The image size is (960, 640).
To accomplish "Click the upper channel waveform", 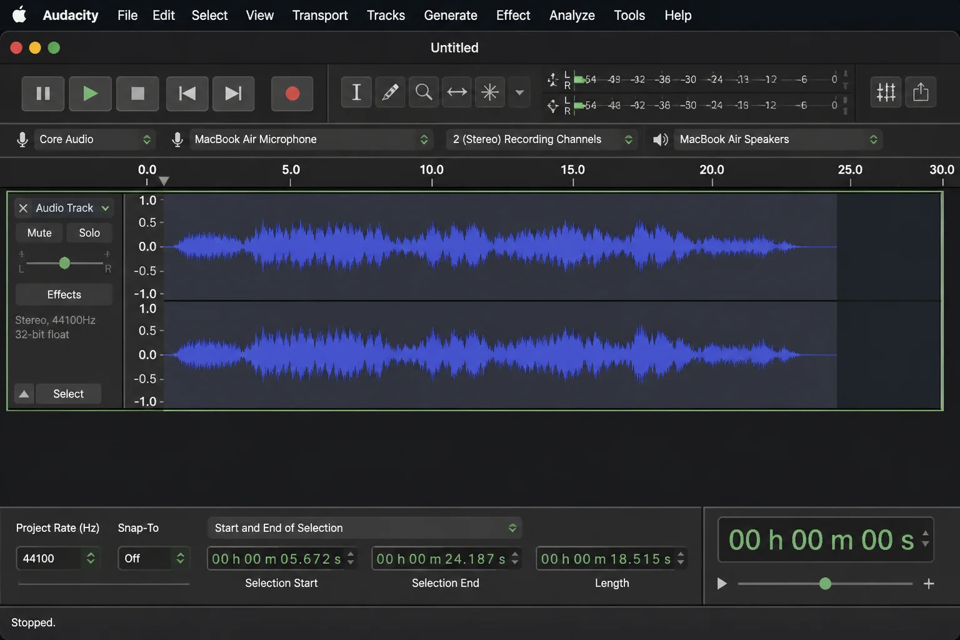I will [500, 247].
